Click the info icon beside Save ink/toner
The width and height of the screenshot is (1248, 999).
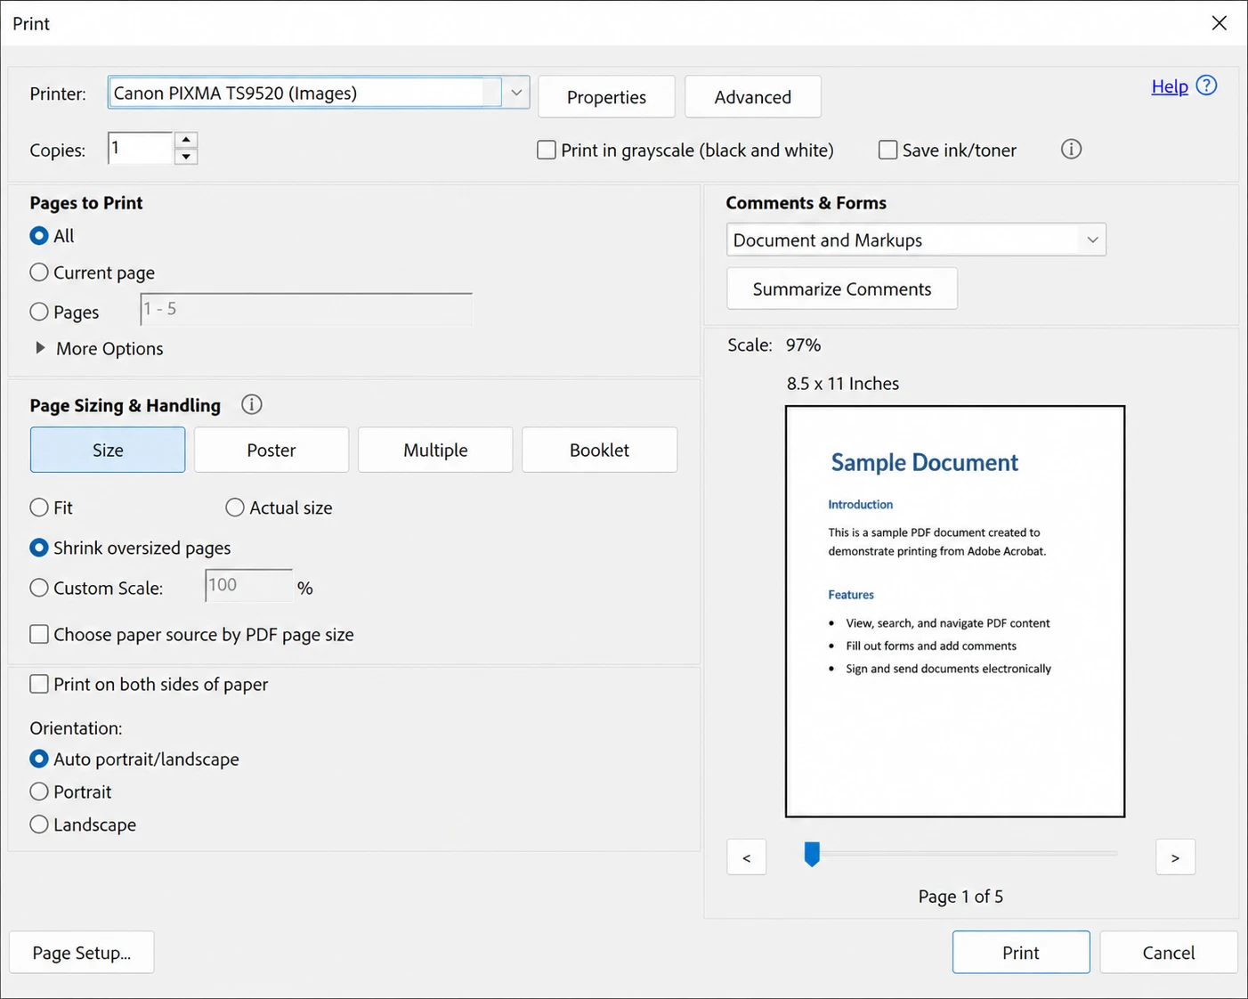pyautogui.click(x=1071, y=149)
